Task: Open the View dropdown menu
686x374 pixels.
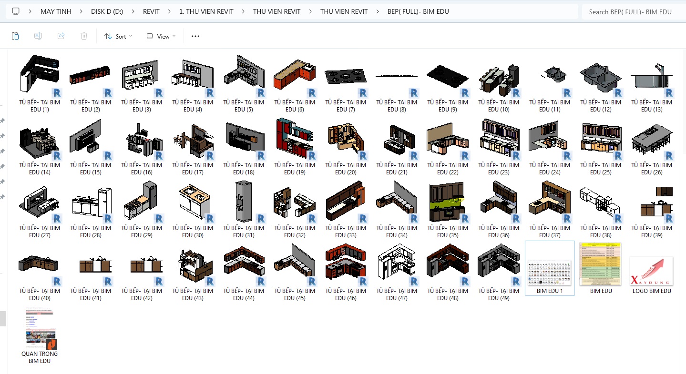Action: tap(161, 36)
